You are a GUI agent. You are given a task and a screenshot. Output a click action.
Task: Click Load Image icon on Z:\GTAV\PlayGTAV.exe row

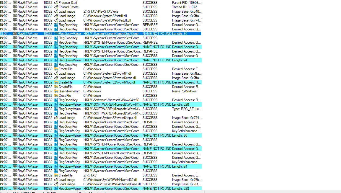click(x=56, y=12)
